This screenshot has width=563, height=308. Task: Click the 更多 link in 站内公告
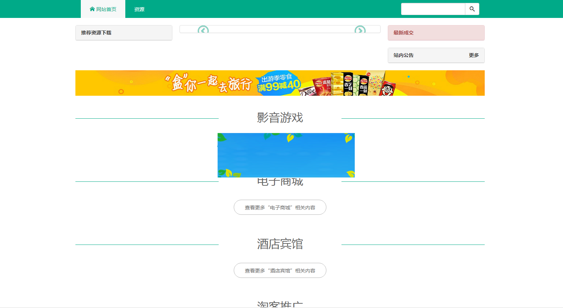point(474,55)
